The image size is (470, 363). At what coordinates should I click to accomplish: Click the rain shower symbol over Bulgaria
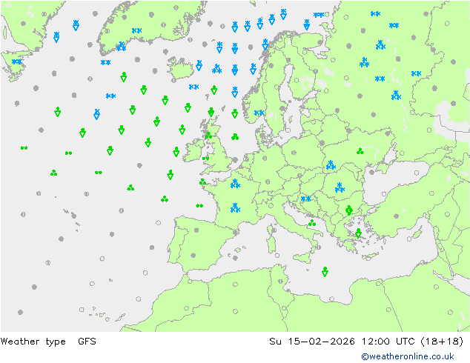click(348, 210)
